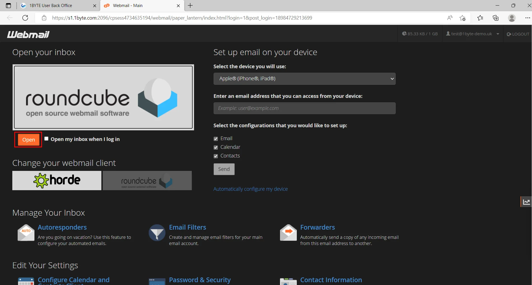Screen dimensions: 532x285
Task: Click the Contact Information icon
Action: 288,281
